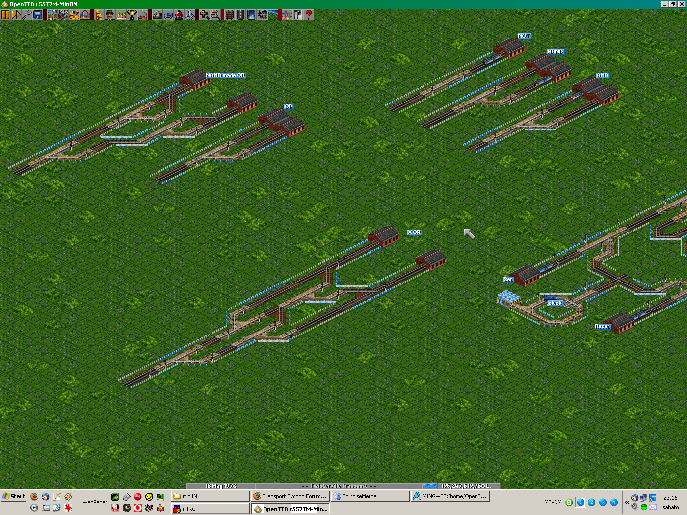Viewport: 687px width, 515px height.
Task: Click the AND sign label
Action: [603, 75]
